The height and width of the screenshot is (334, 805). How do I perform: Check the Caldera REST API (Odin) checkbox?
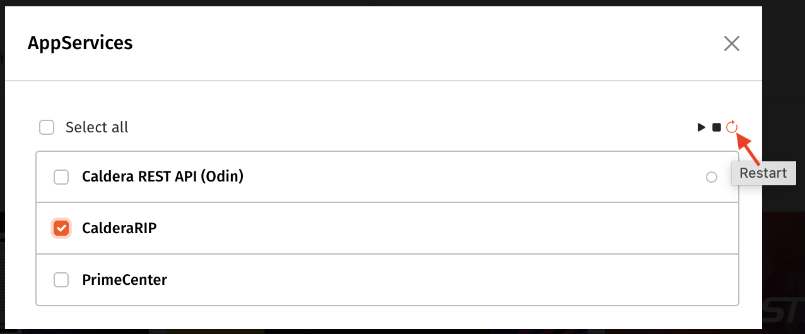(x=61, y=177)
